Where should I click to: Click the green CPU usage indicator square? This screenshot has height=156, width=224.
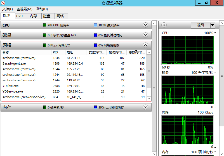pos(45,25)
